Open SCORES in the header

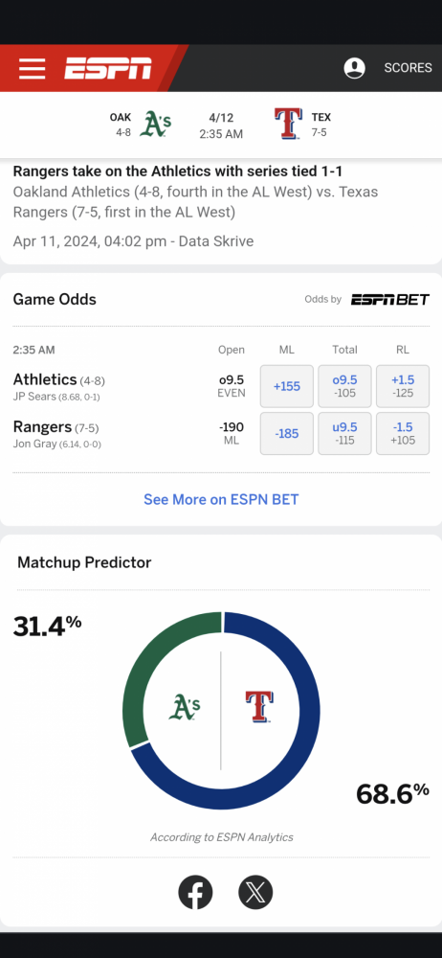(408, 68)
